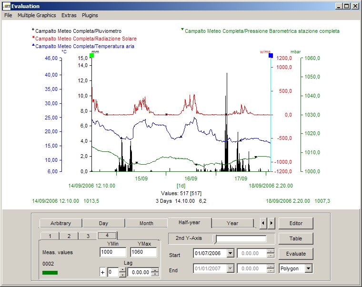Click the °C axis unit label
Viewport: 362px width, 287px height.
point(64,52)
